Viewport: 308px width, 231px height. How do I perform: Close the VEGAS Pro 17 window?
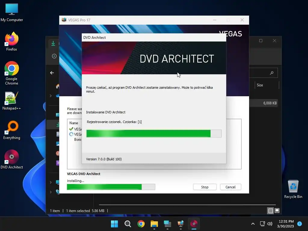point(242,20)
